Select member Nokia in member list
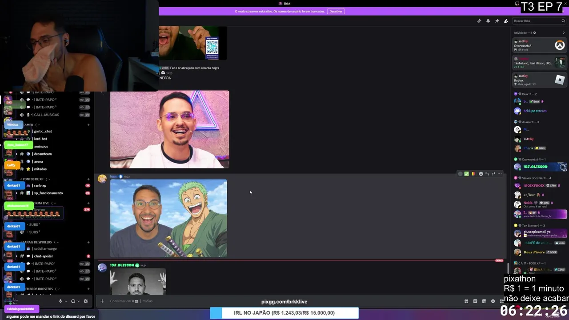Screen dimensions: 569x320 (x=539, y=204)
